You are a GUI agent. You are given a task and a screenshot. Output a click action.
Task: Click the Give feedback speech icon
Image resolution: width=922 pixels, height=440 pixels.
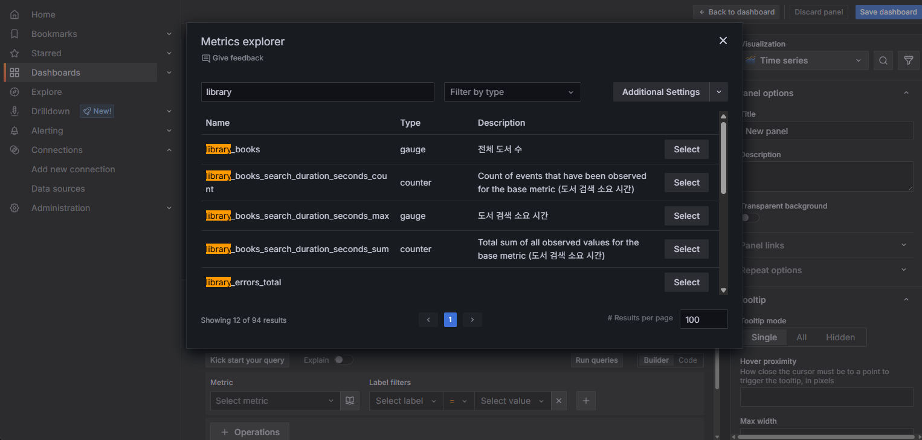click(206, 58)
